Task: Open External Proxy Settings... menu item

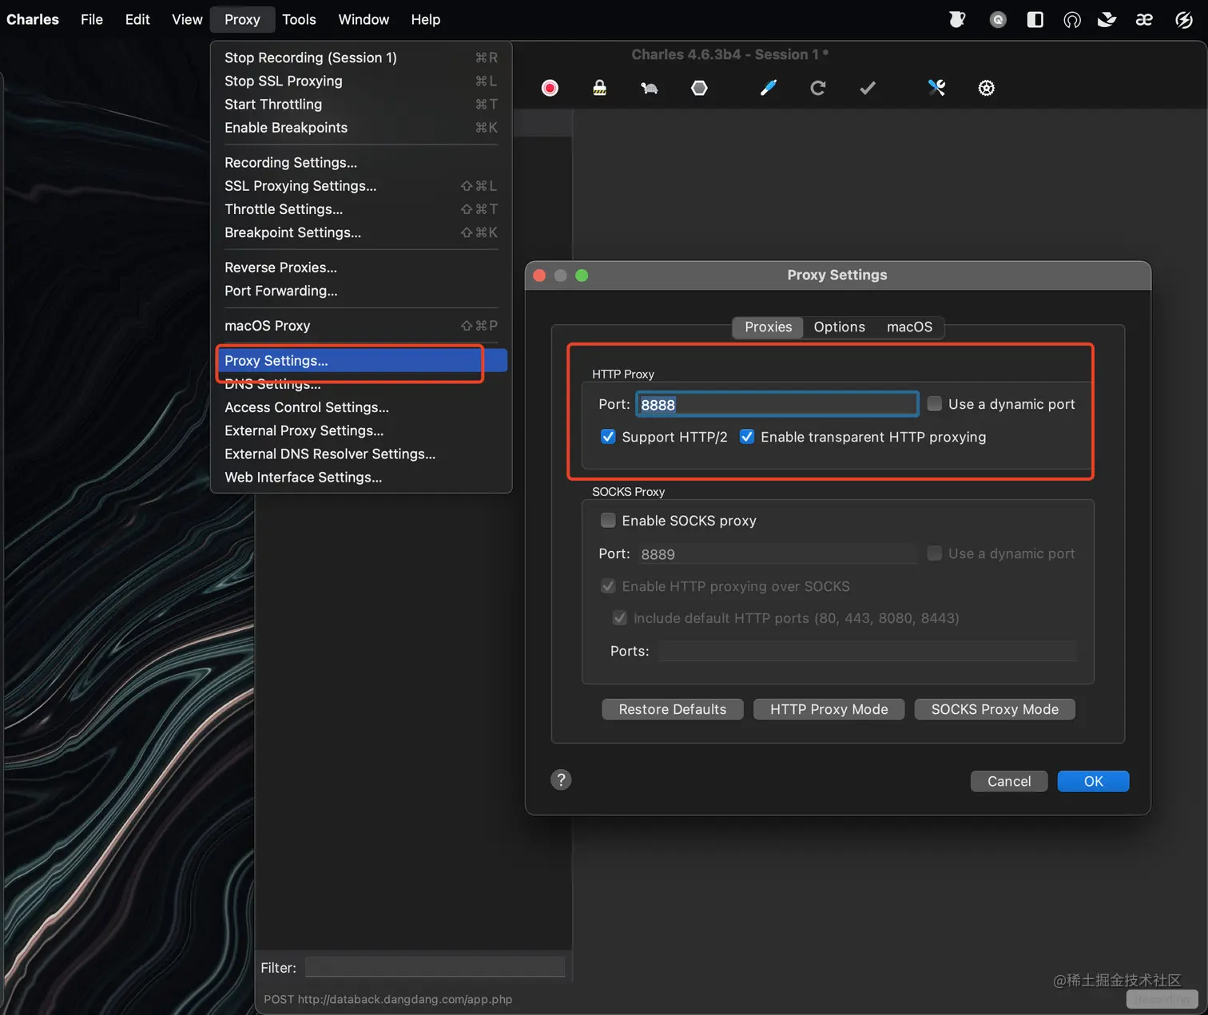Action: pos(361,430)
